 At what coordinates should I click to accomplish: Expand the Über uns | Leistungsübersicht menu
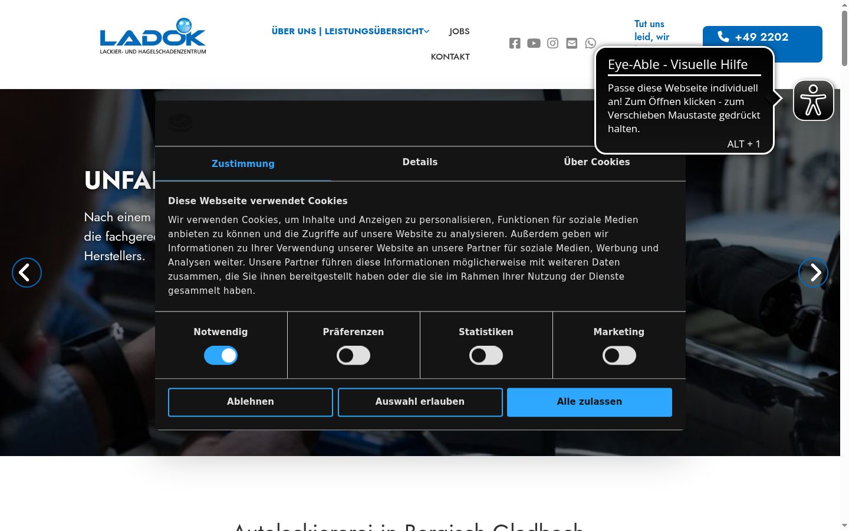(350, 31)
